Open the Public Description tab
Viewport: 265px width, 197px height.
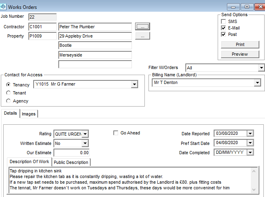point(71,162)
